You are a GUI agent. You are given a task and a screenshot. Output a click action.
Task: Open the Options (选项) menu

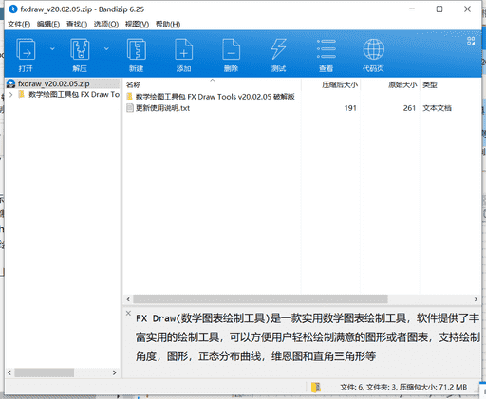point(106,25)
